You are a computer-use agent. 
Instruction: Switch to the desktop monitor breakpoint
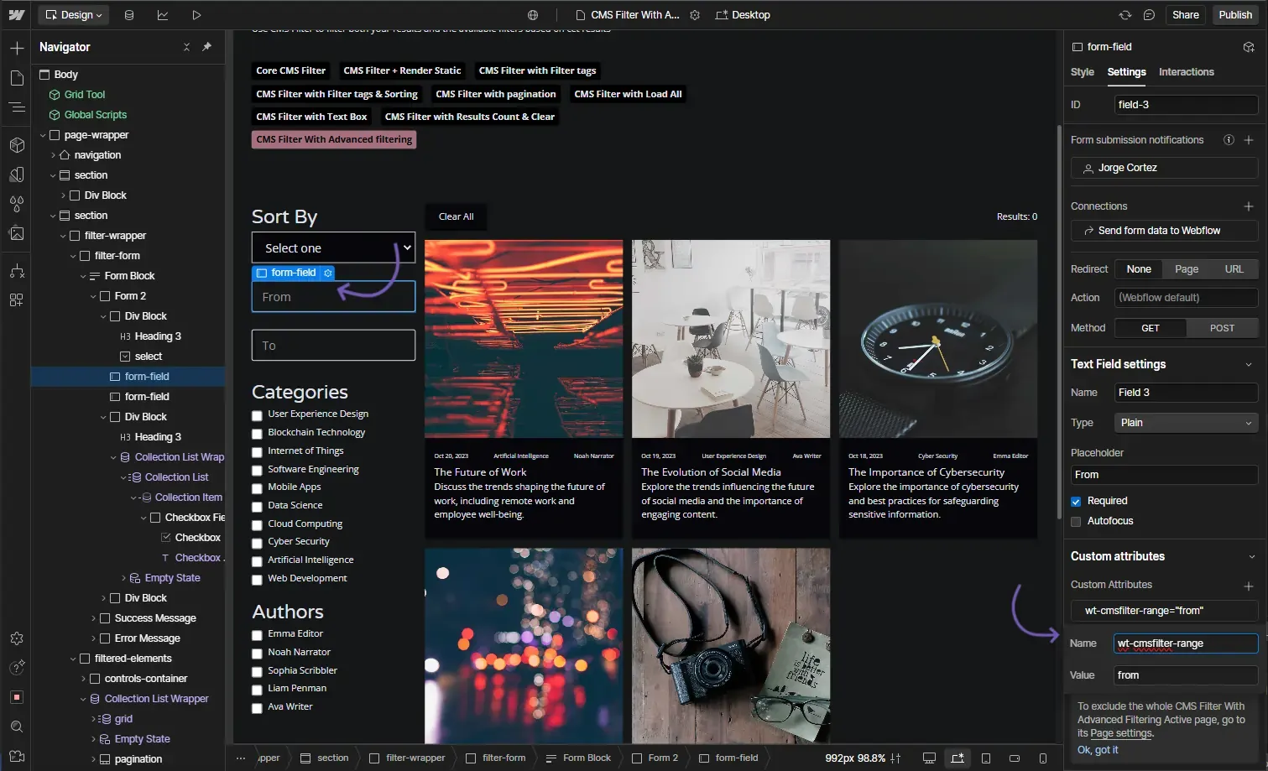(x=929, y=758)
